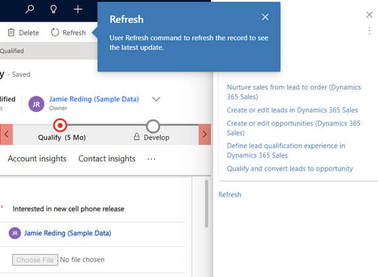Screen dimensions: 378x277
Task: Open the help panel more options menu
Action: pyautogui.click(x=370, y=31)
